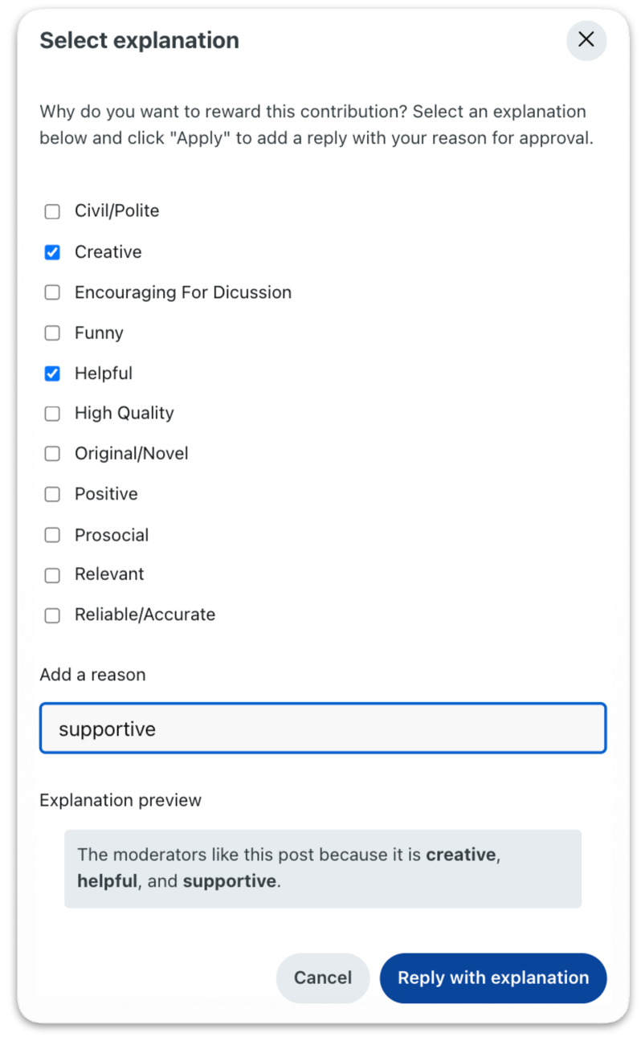The width and height of the screenshot is (641, 1037).
Task: Enable the Positive checkbox
Action: [x=52, y=494]
